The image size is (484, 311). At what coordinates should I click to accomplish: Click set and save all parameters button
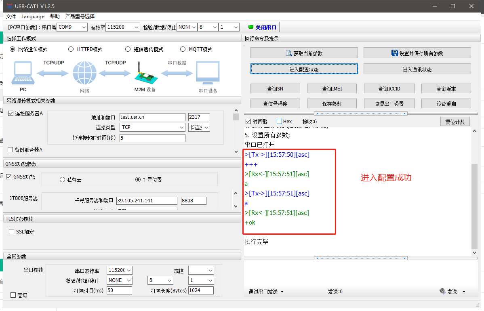point(417,53)
